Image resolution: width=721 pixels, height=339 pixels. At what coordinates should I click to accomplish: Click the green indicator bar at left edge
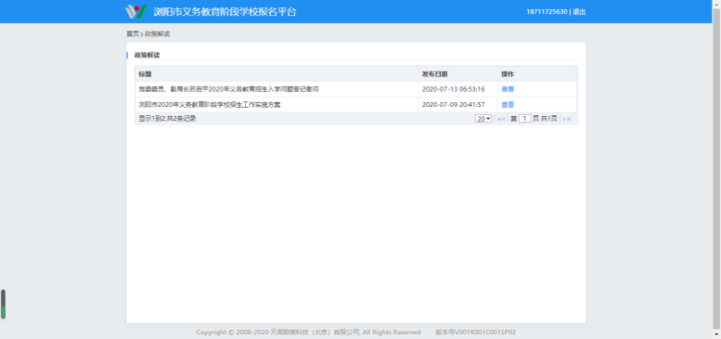tap(3, 304)
